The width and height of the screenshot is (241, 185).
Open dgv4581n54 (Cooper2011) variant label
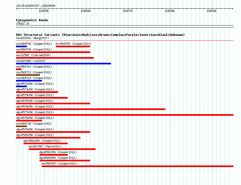pyautogui.click(x=42, y=141)
